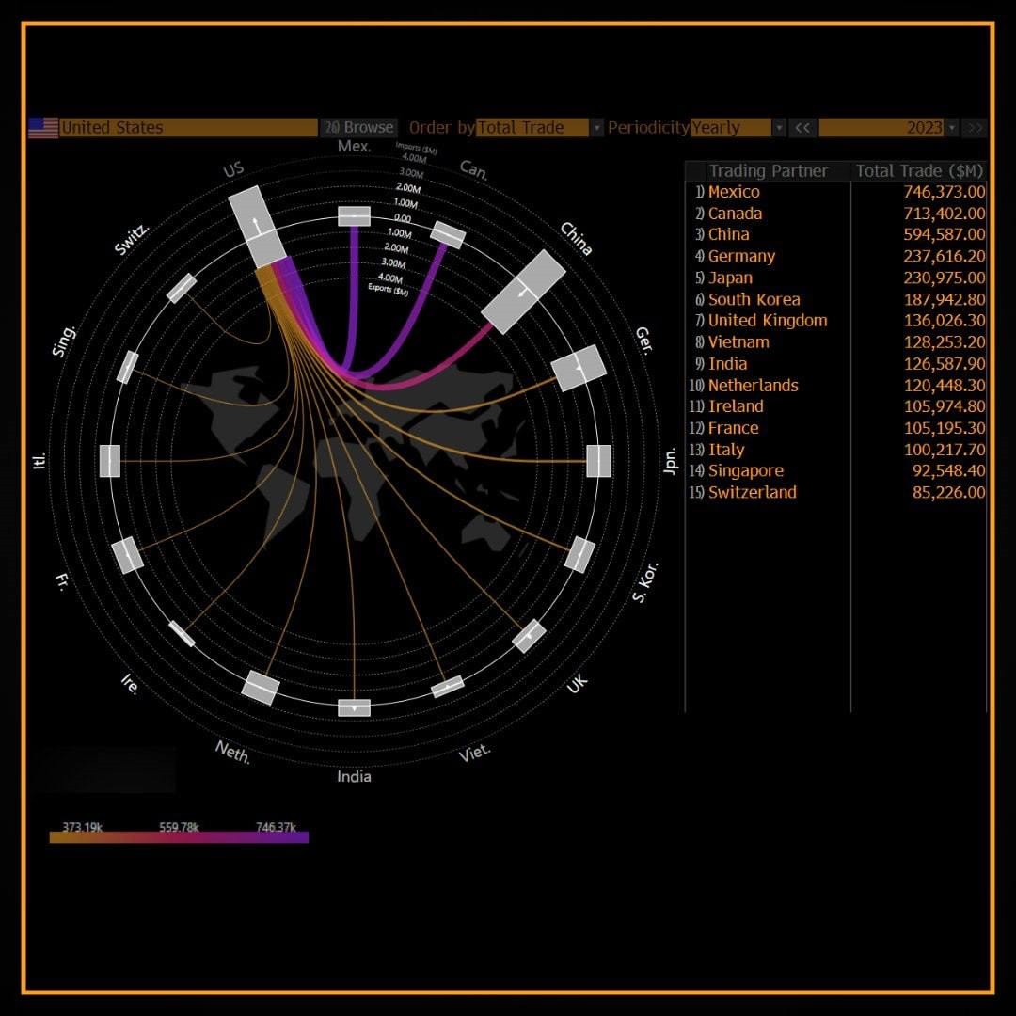
Task: Open the Mexico trading partner row
Action: [734, 192]
